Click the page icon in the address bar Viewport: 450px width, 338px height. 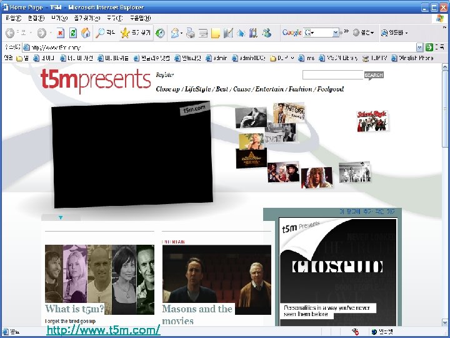(x=26, y=47)
